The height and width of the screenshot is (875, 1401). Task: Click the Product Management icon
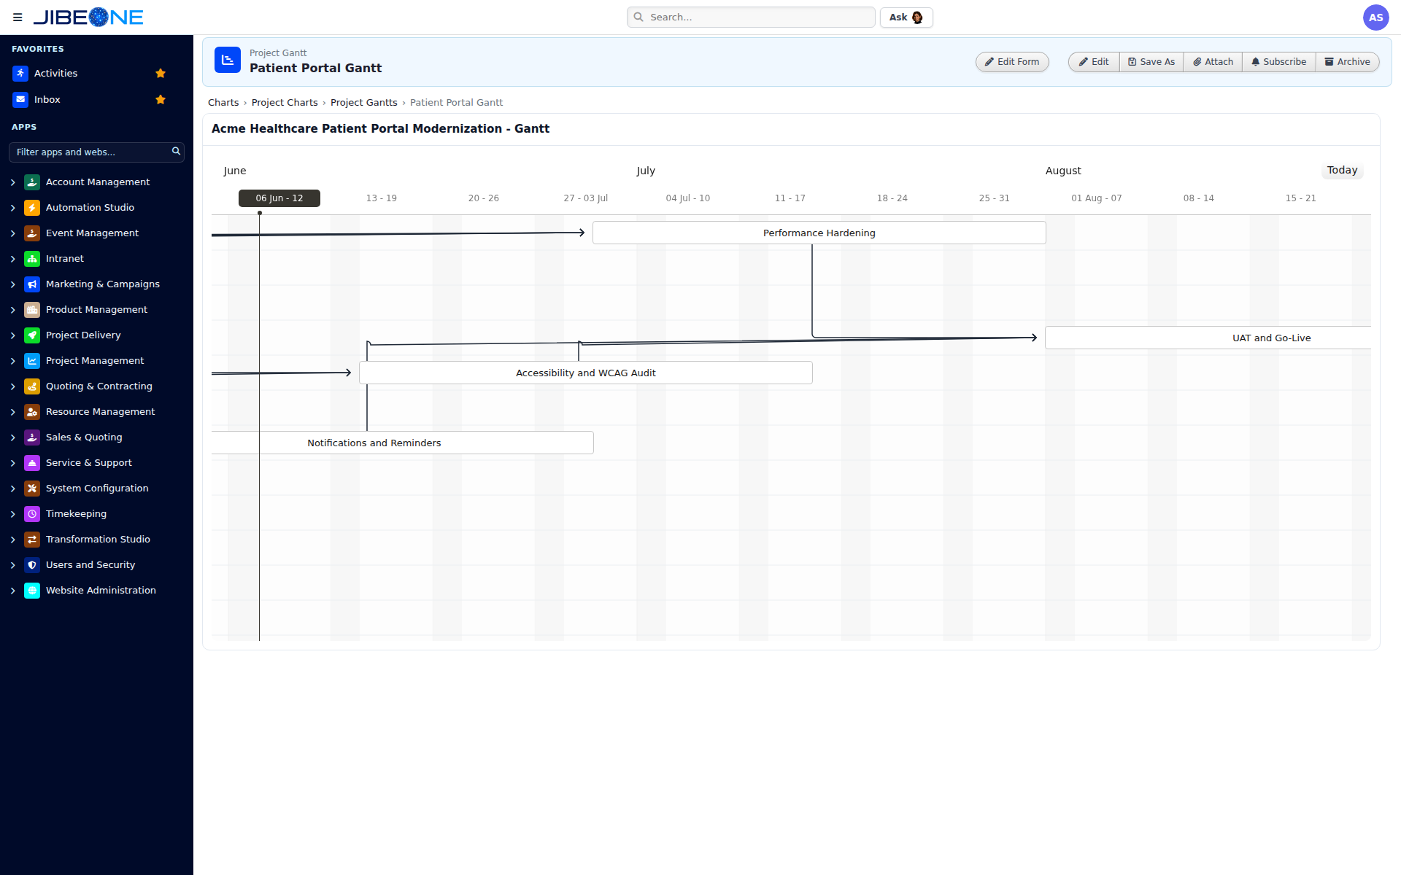(32, 310)
